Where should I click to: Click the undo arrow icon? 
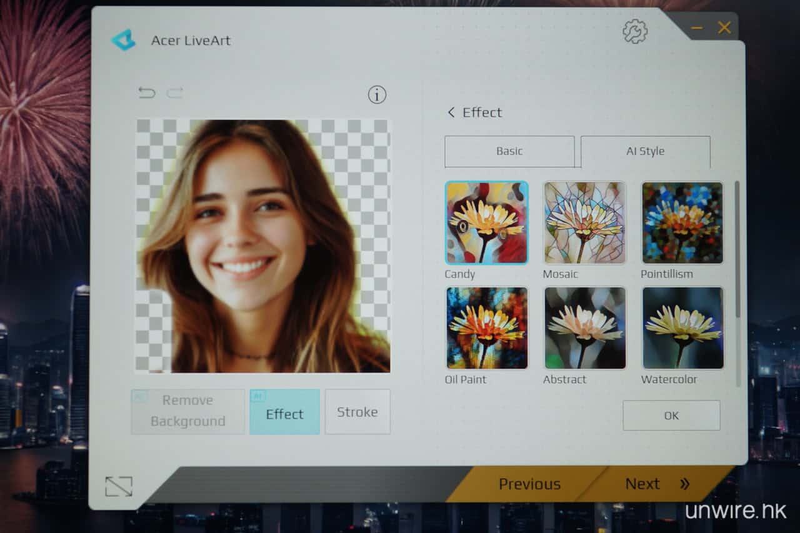(x=146, y=93)
